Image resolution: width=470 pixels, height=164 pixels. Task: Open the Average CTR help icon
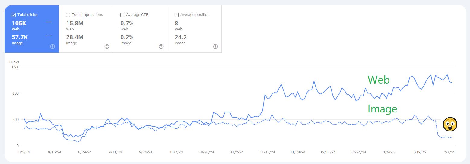[x=161, y=46]
